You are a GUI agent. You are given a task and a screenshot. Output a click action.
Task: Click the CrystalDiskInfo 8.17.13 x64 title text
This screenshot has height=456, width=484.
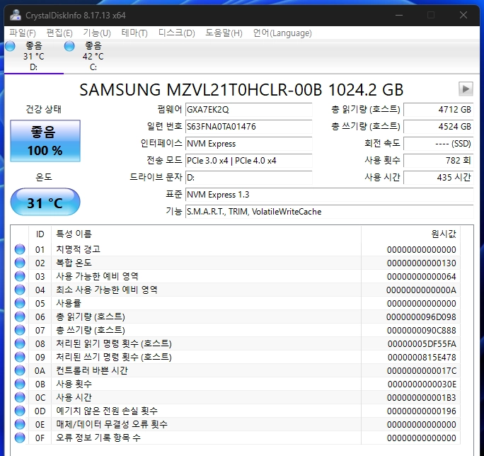pyautogui.click(x=75, y=15)
